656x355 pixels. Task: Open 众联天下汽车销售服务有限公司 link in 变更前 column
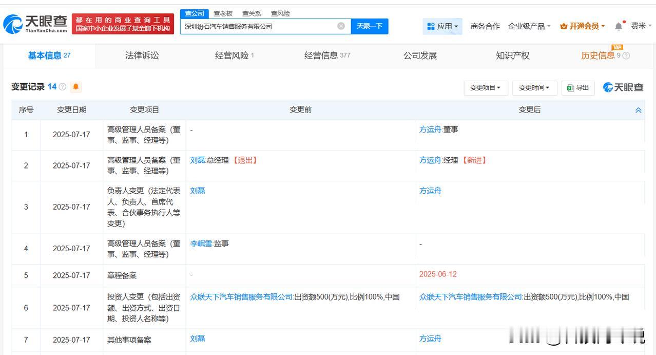click(241, 297)
